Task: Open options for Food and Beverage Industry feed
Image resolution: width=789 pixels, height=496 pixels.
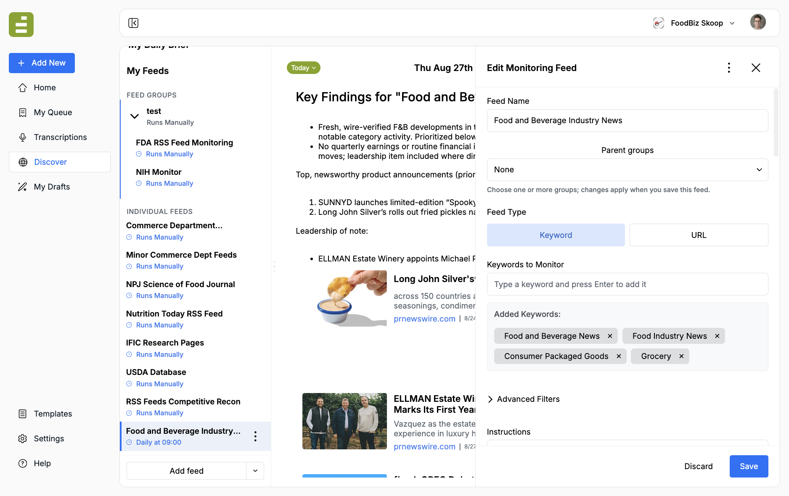Action: (255, 436)
